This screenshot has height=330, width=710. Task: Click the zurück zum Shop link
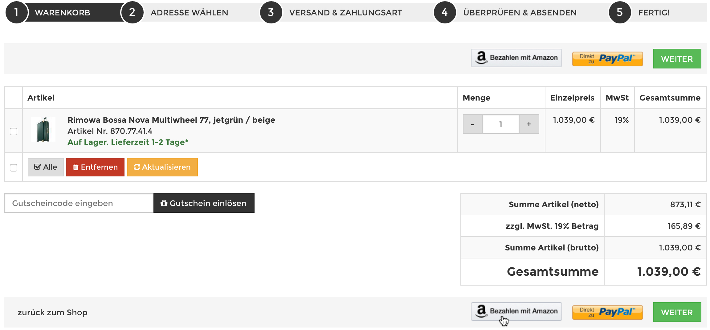pyautogui.click(x=52, y=312)
